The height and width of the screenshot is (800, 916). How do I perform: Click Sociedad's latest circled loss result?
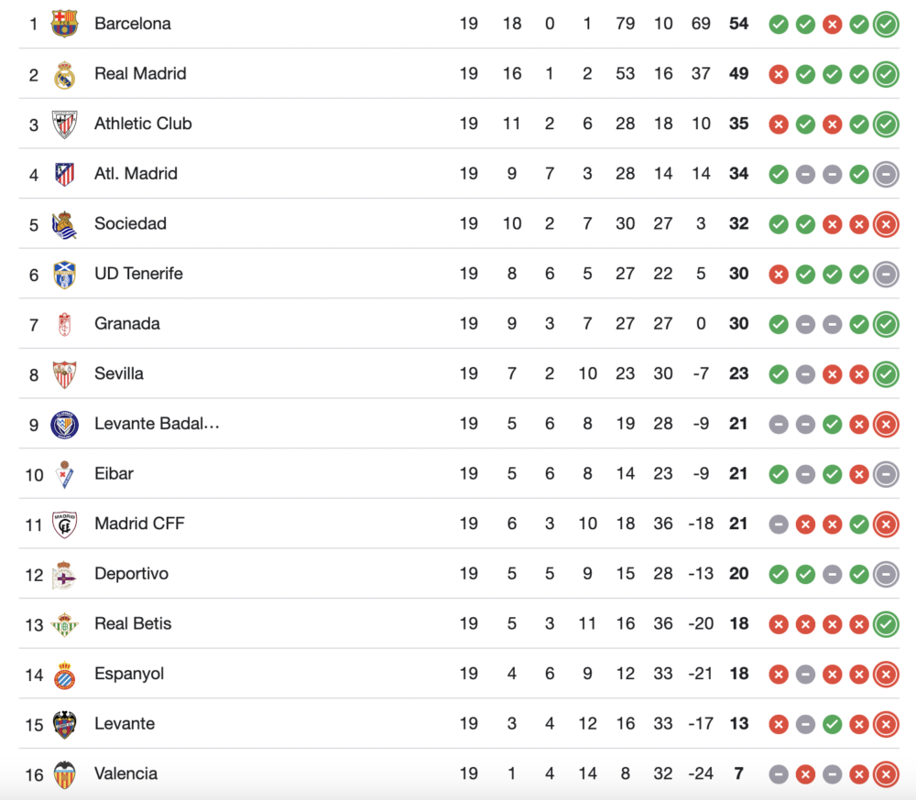[x=886, y=224]
